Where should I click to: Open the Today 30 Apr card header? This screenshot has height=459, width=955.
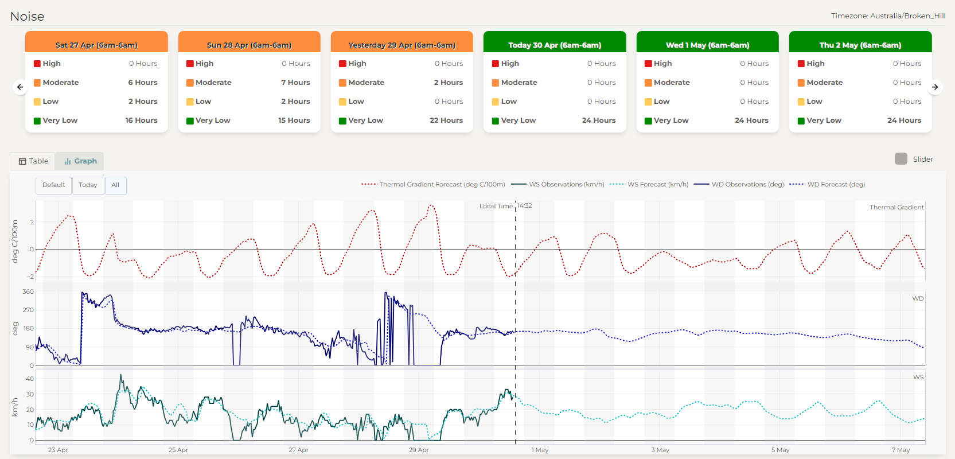[555, 42]
